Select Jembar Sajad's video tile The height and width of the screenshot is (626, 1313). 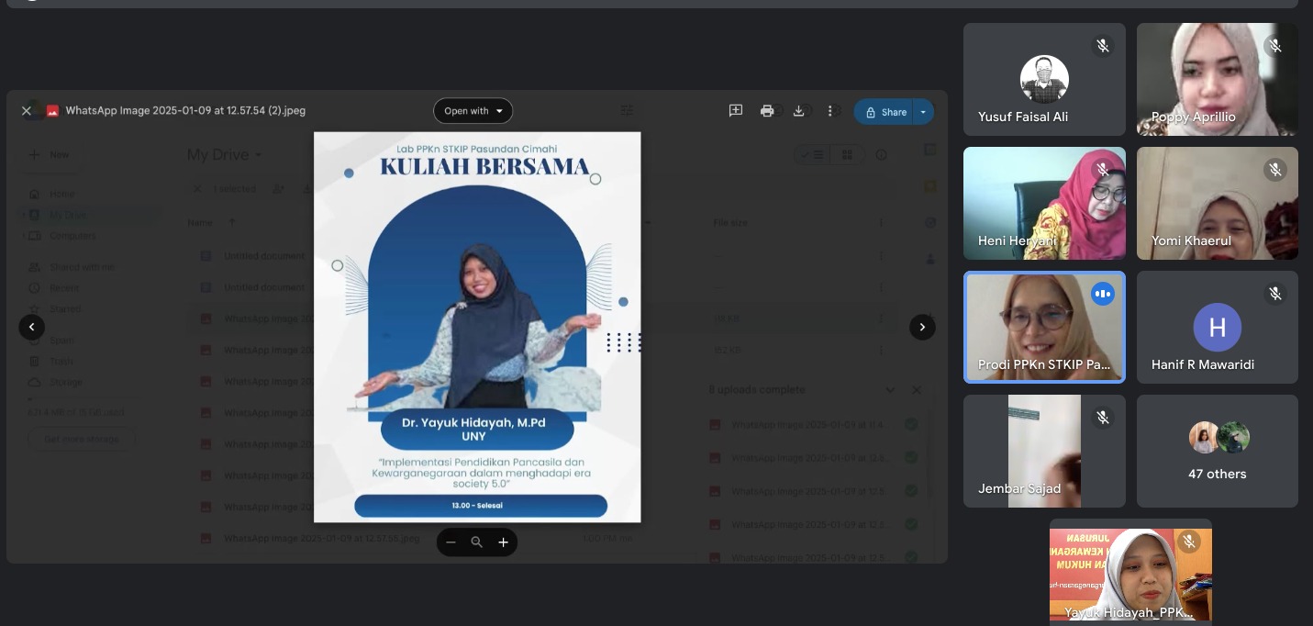pos(1044,451)
